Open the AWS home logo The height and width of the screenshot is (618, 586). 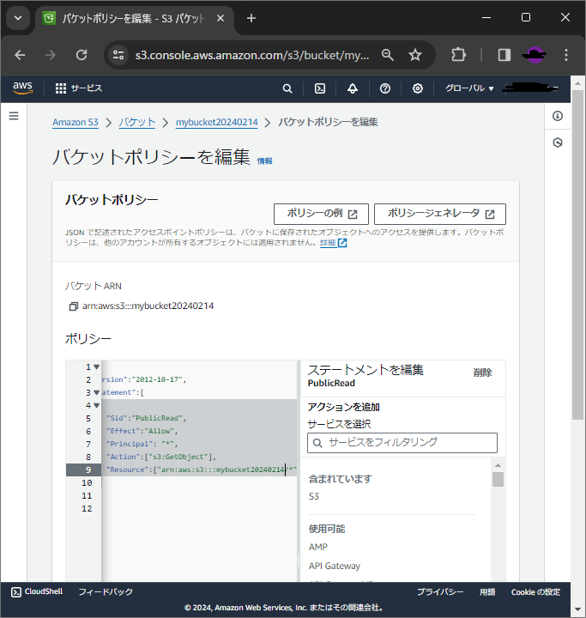point(22,88)
